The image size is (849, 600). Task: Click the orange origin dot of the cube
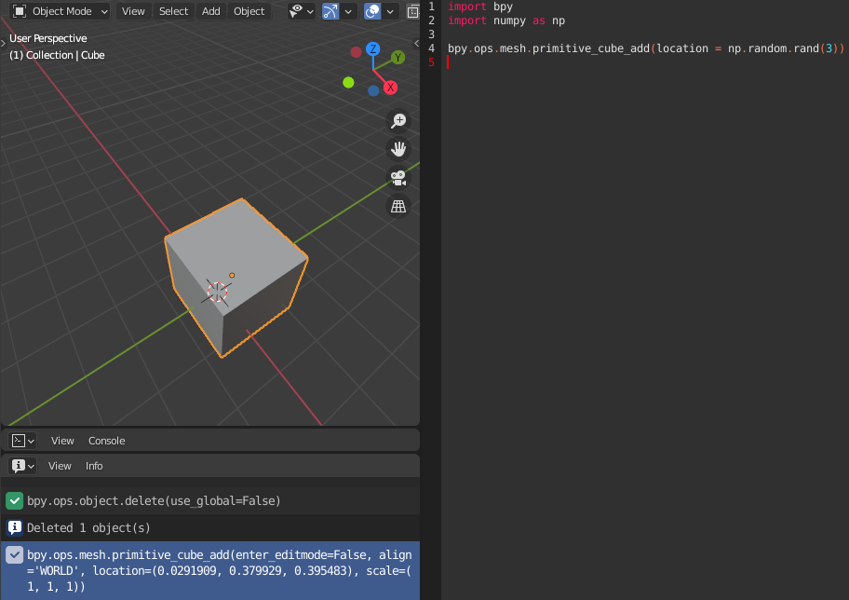[232, 276]
